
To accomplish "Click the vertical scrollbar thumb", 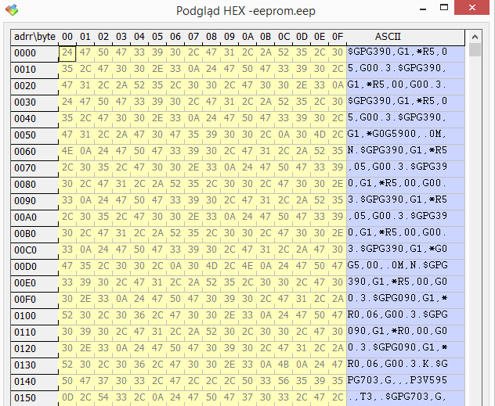I will 475,51.
